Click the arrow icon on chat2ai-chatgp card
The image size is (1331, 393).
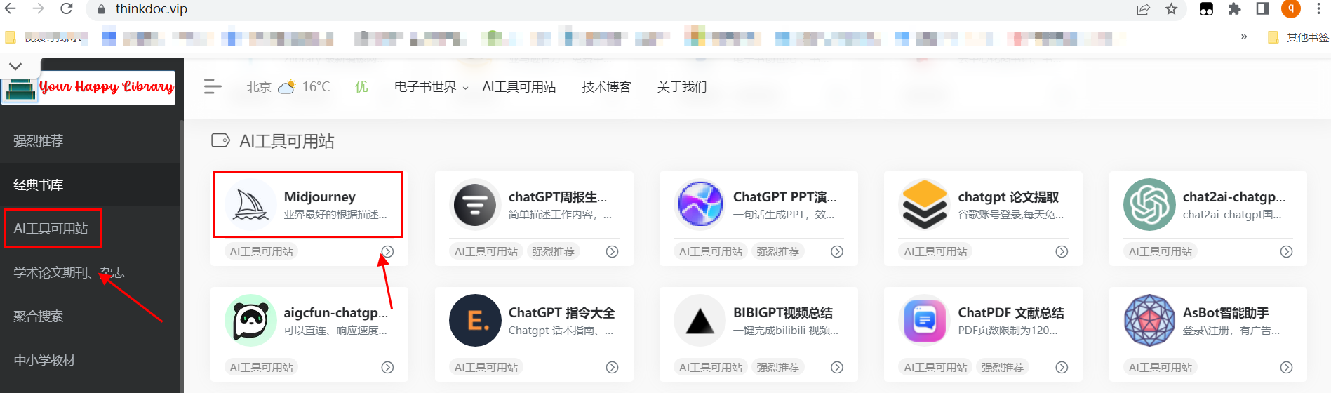(1286, 251)
